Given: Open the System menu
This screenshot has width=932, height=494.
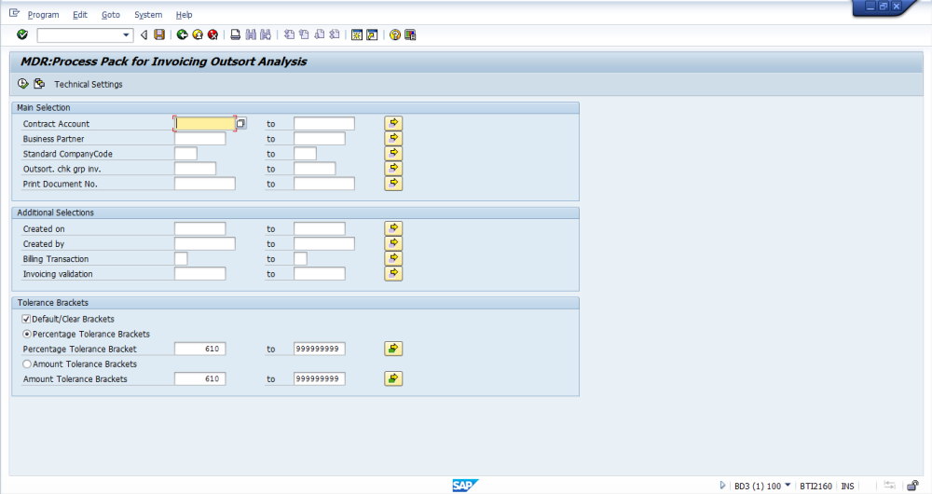Looking at the screenshot, I should tap(148, 15).
